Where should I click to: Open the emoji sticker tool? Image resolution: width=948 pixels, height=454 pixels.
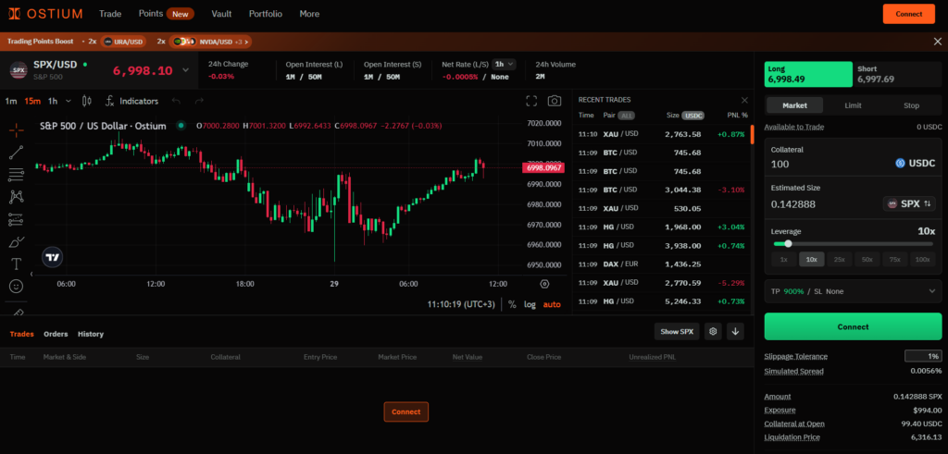[x=16, y=287]
